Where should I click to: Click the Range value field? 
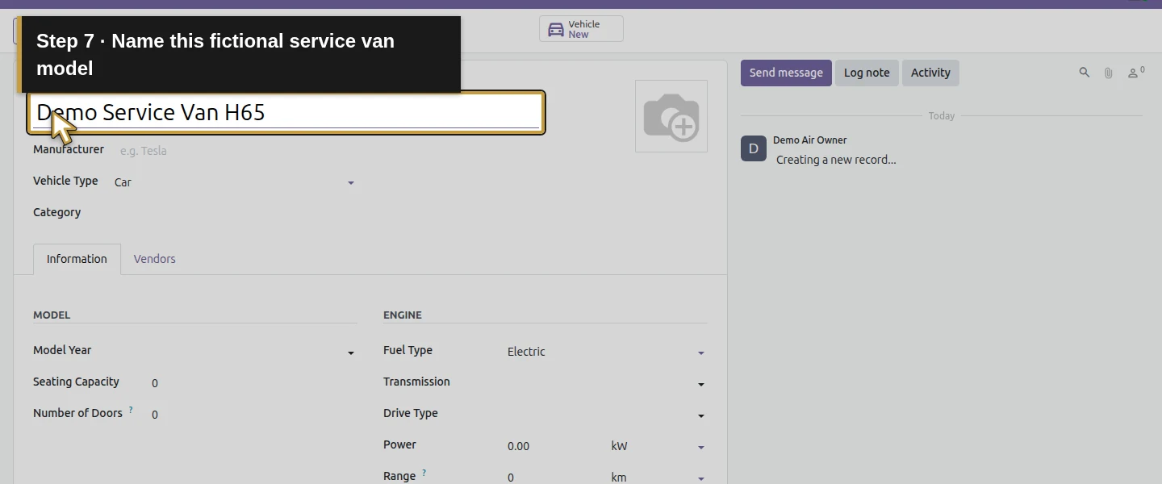554,478
